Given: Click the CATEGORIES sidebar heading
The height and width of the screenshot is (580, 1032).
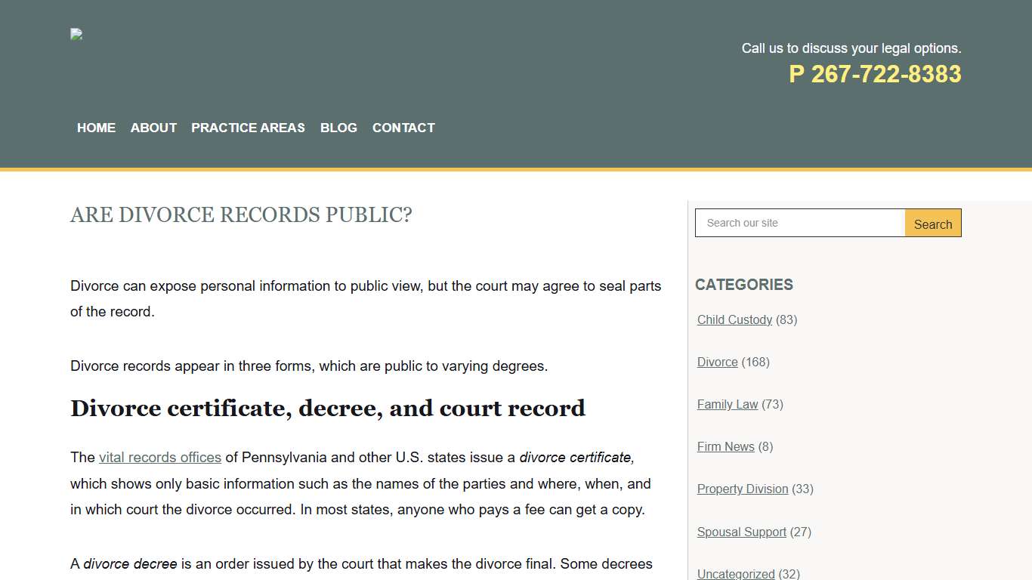Looking at the screenshot, I should point(744,285).
